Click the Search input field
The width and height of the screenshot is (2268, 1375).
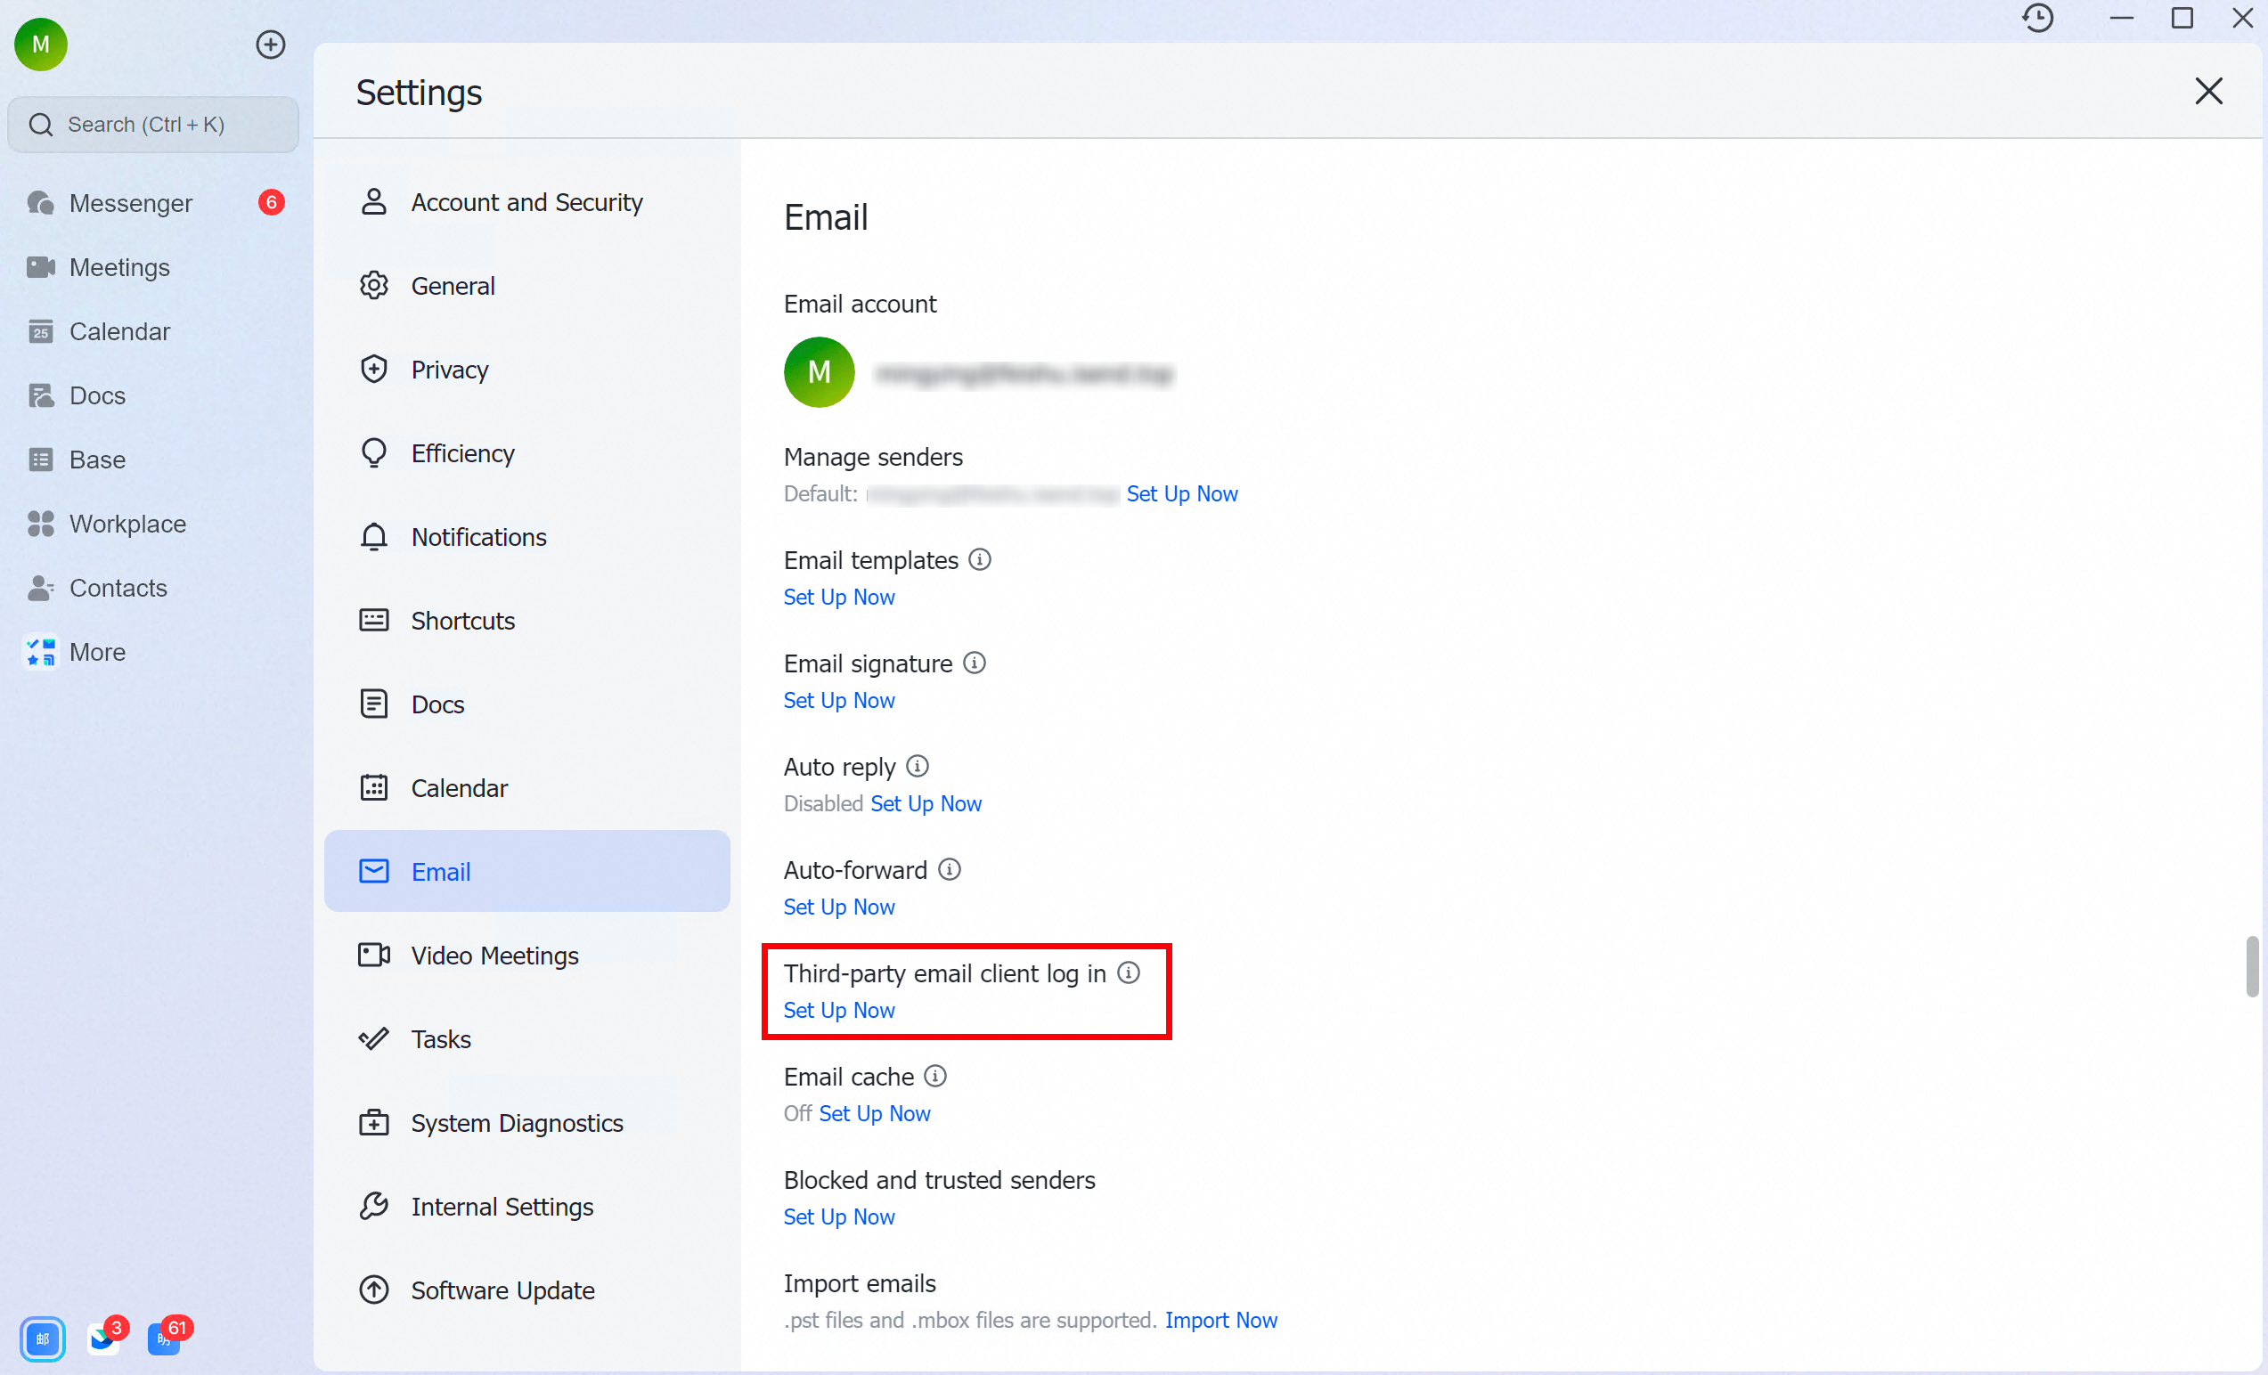point(153,125)
